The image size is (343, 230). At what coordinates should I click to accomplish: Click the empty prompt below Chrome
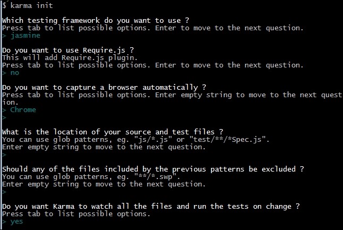coord(4,118)
